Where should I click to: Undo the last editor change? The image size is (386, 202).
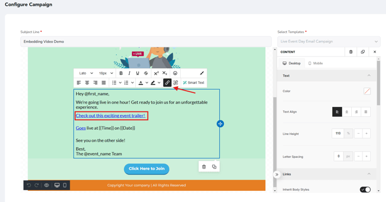click(x=29, y=185)
